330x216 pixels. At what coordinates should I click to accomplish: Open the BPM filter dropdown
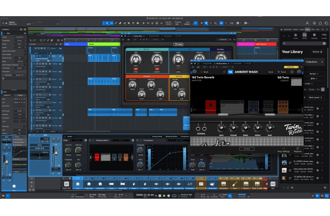(314, 79)
